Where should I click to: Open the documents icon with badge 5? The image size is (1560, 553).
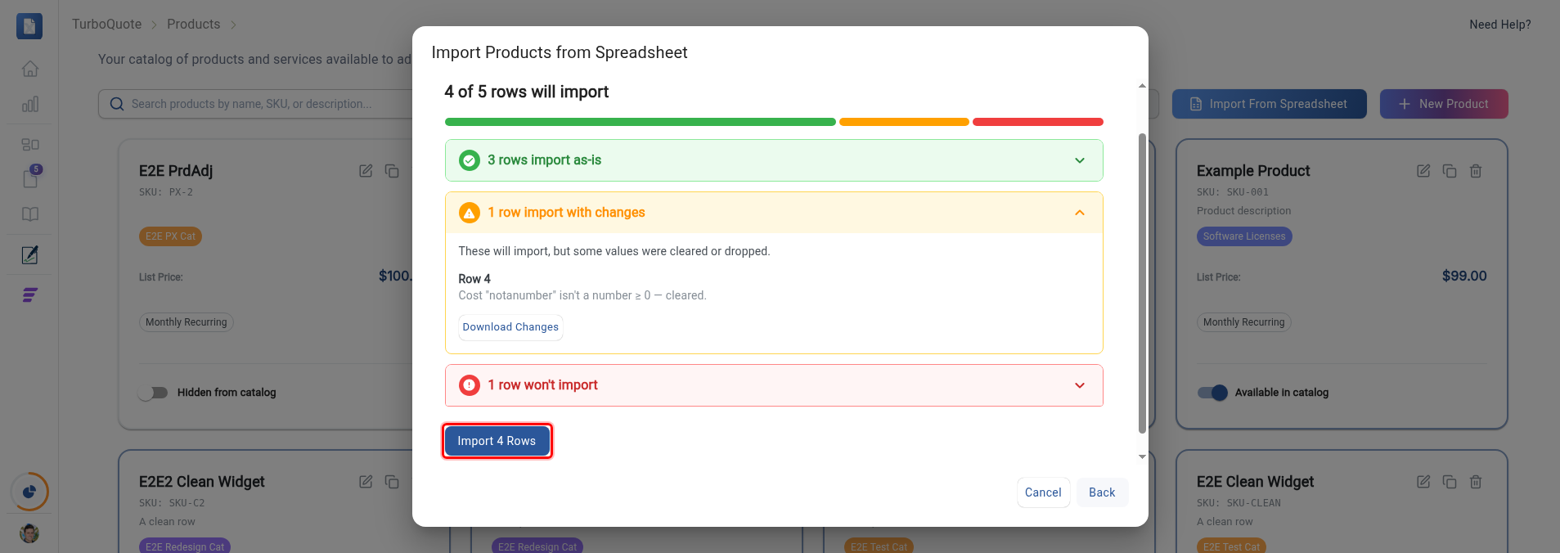[x=30, y=178]
